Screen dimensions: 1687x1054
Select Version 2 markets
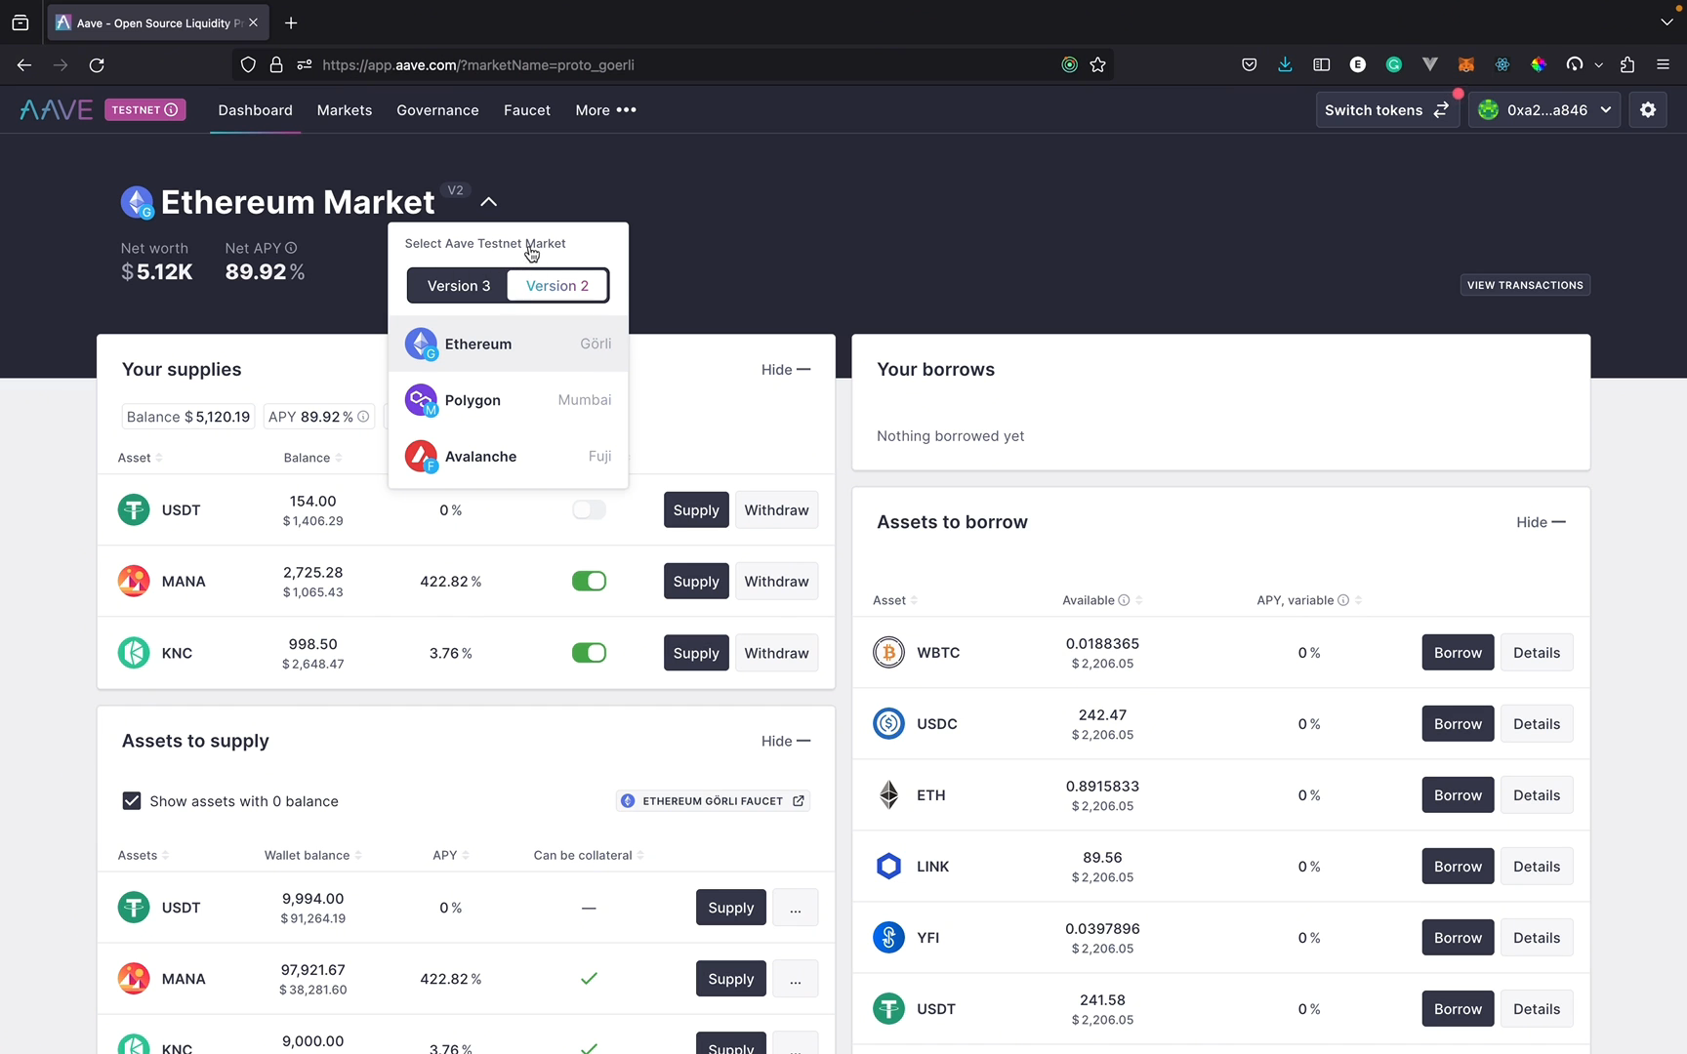557,286
